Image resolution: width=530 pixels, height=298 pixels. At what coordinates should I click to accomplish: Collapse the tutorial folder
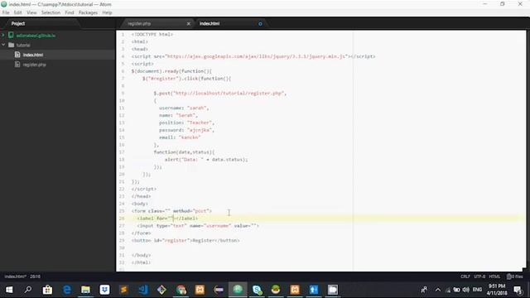(3, 45)
